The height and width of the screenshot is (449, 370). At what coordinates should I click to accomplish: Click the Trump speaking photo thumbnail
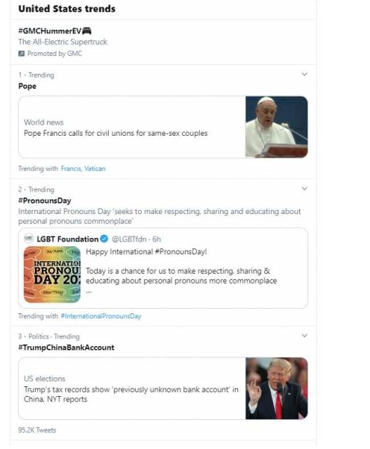277,389
